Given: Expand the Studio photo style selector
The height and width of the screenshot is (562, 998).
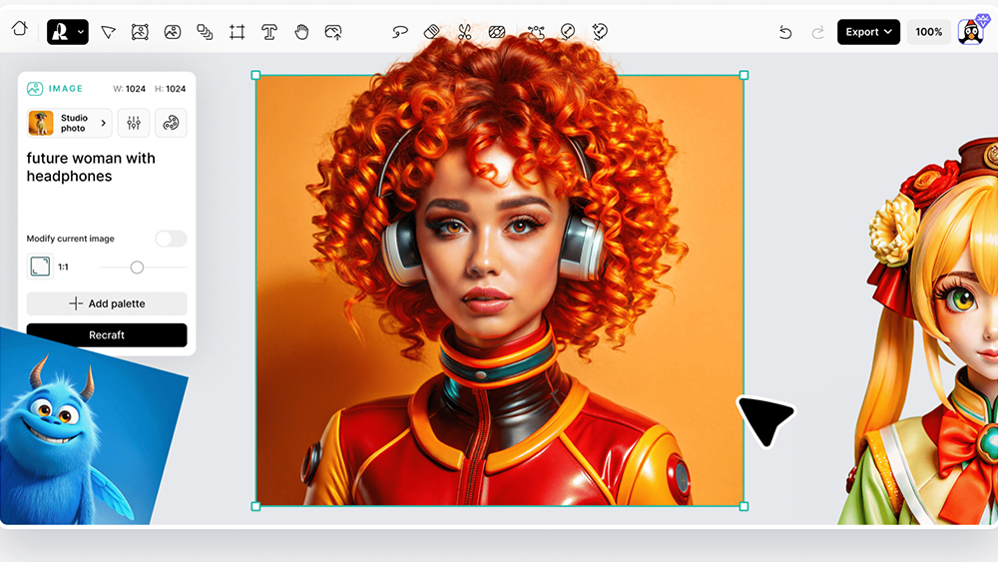Looking at the screenshot, I should tap(69, 123).
